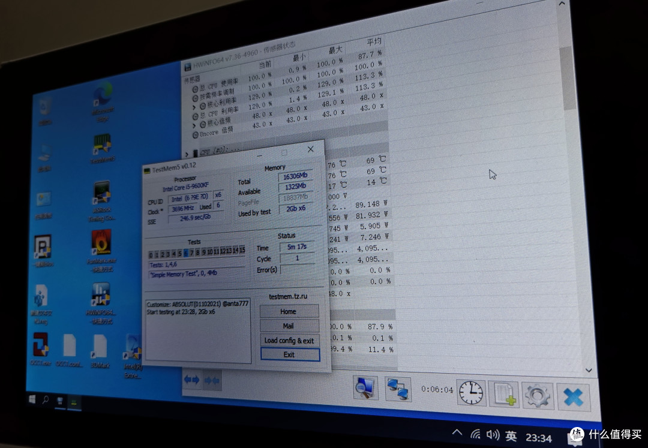Open HWiNFO monitor-with-magnifier summary icon

click(x=365, y=388)
